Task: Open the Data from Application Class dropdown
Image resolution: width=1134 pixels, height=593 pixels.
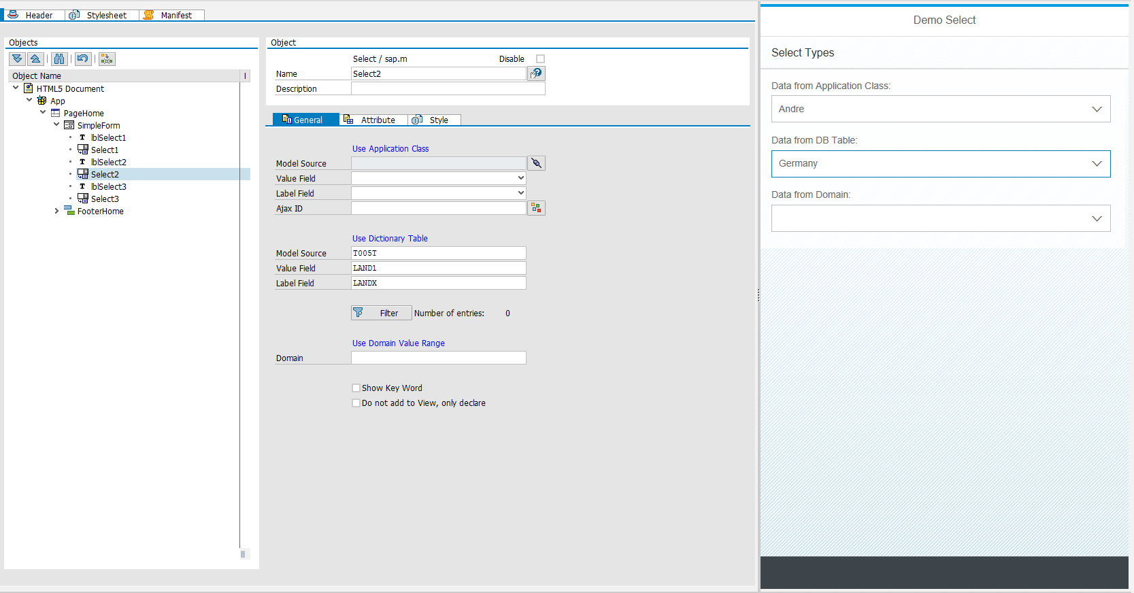Action: 940,109
